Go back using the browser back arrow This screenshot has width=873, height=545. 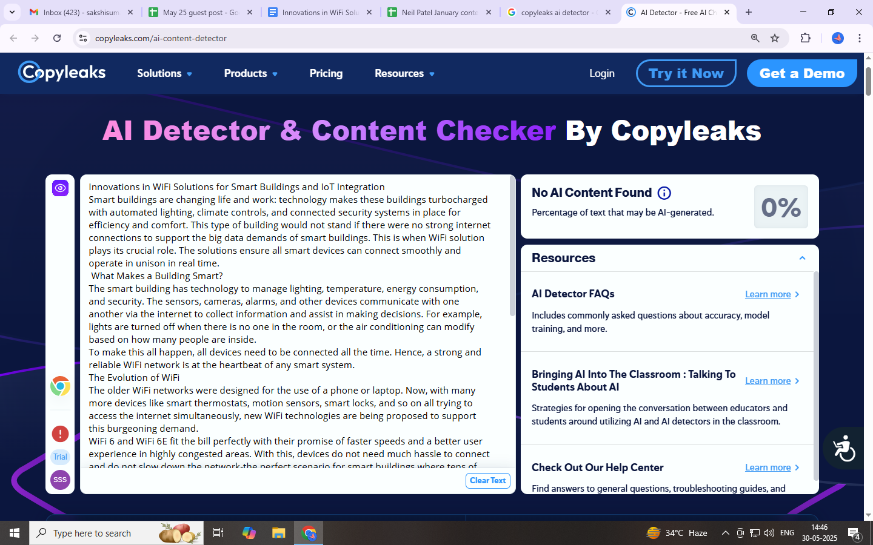pos(13,38)
